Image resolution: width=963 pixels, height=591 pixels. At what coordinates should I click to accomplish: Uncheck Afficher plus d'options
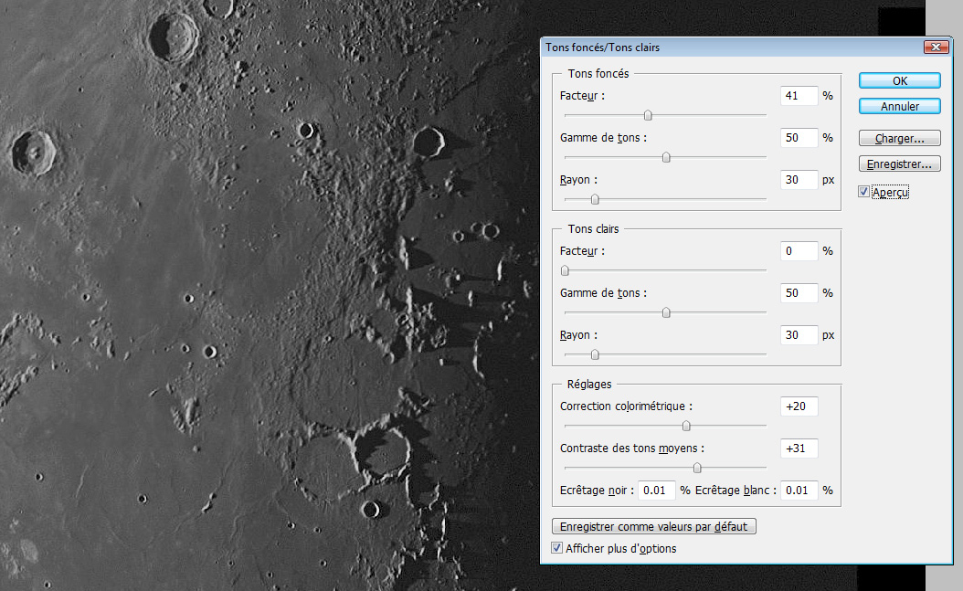coord(557,548)
